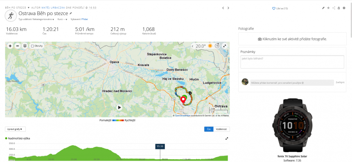Click the Přidat equipment link
The image size is (352, 162).
tap(85, 20)
